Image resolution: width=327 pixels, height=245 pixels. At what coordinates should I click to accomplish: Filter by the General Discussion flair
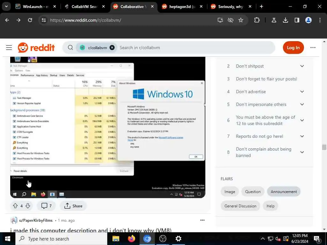pos(240,206)
